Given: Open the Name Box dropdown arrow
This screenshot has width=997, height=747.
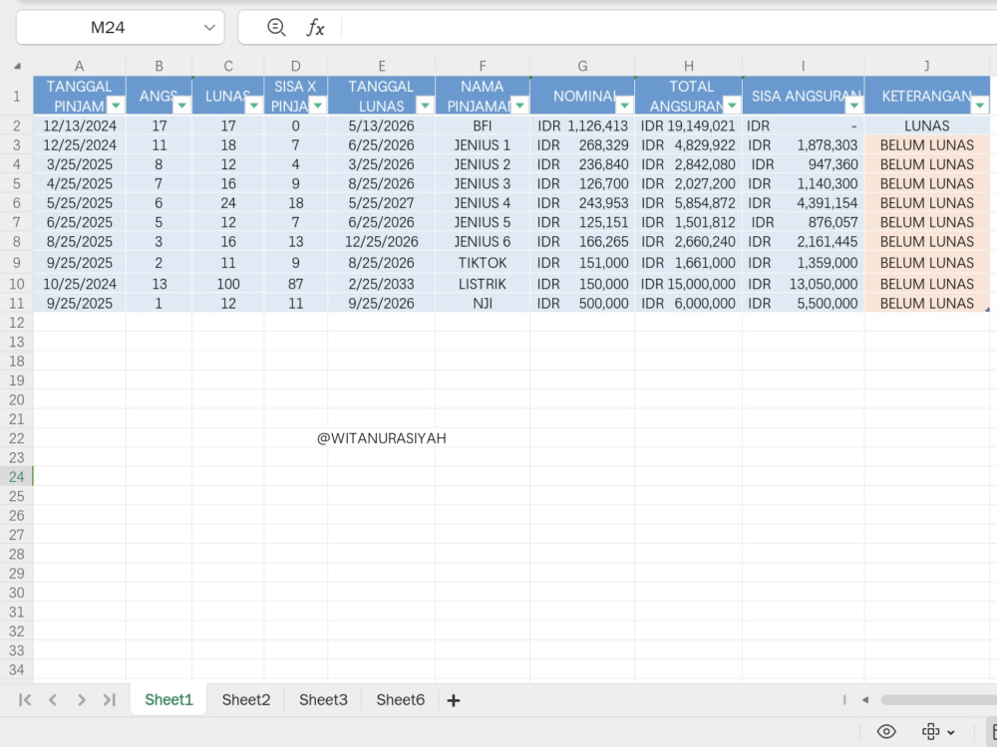Looking at the screenshot, I should click(209, 27).
